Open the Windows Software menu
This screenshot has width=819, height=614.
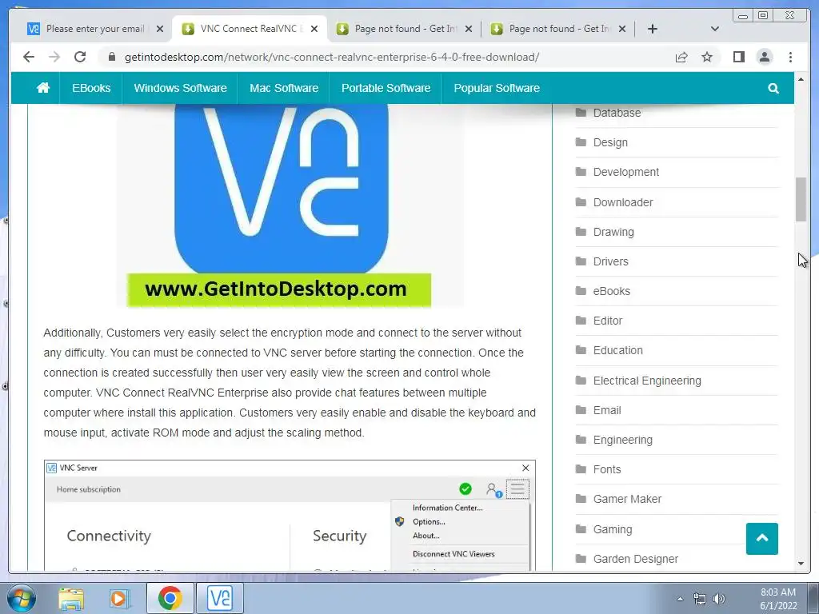click(x=180, y=88)
